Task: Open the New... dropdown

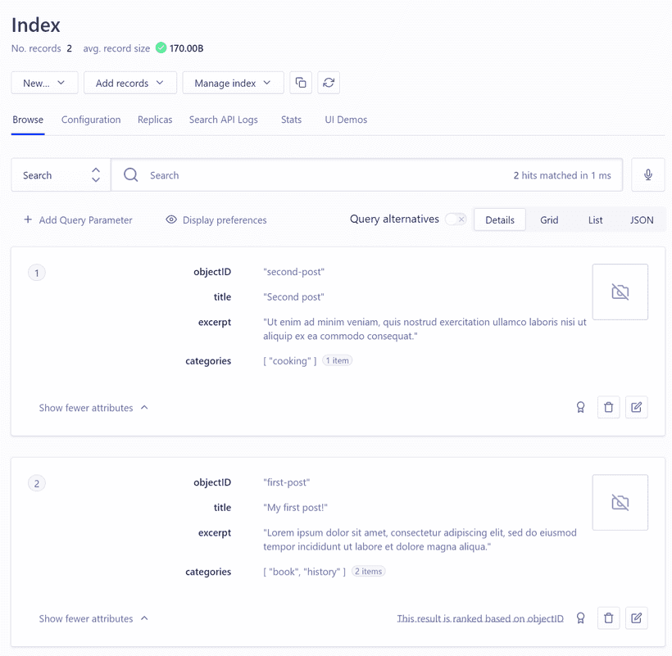Action: pos(44,82)
